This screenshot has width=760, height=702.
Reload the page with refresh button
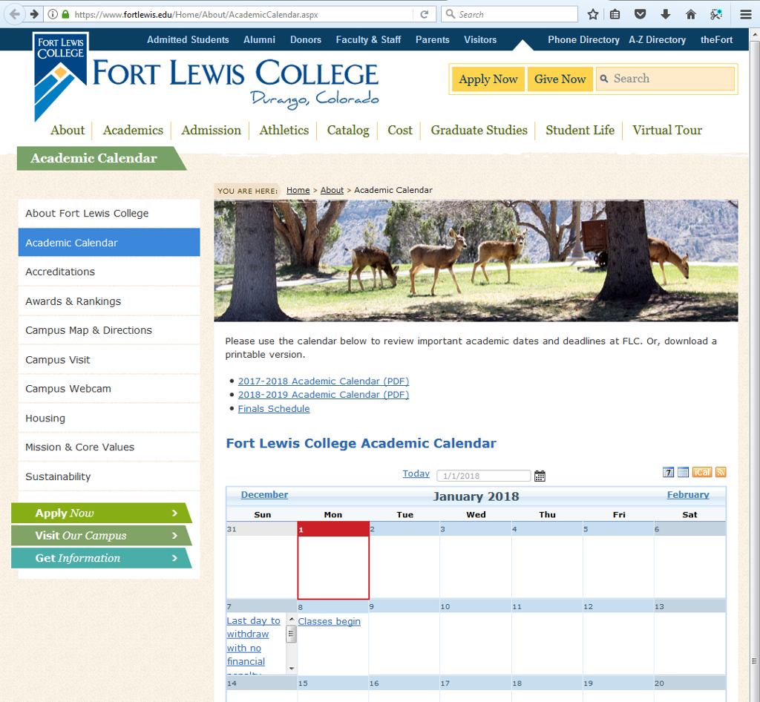[425, 14]
